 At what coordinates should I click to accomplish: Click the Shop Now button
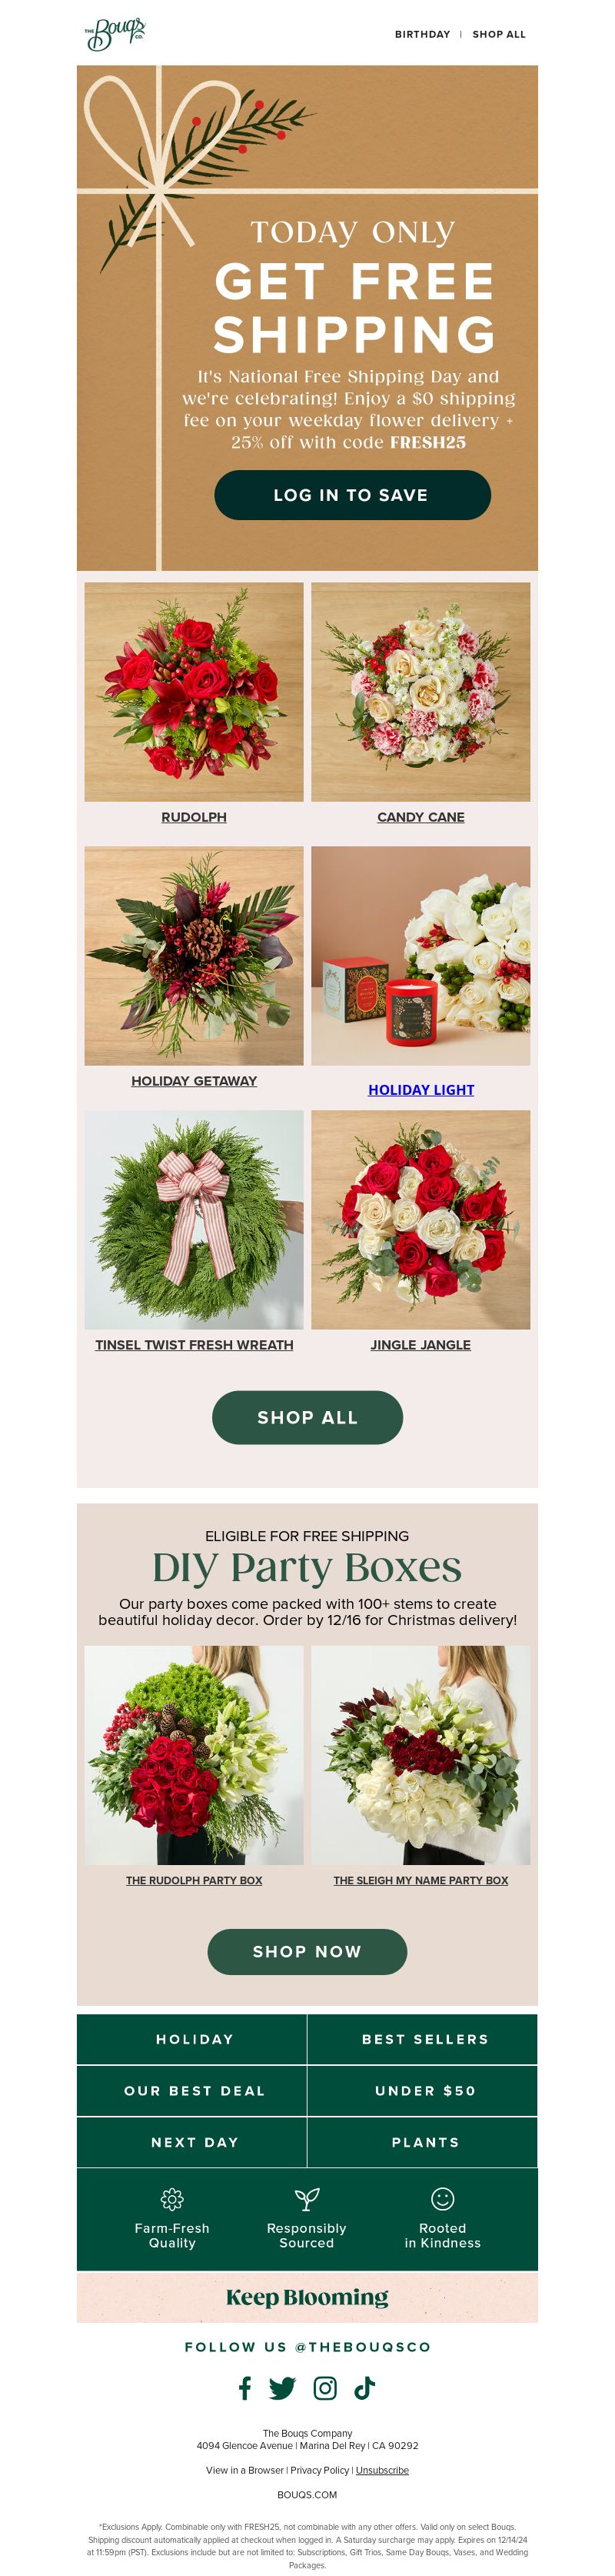307,1951
